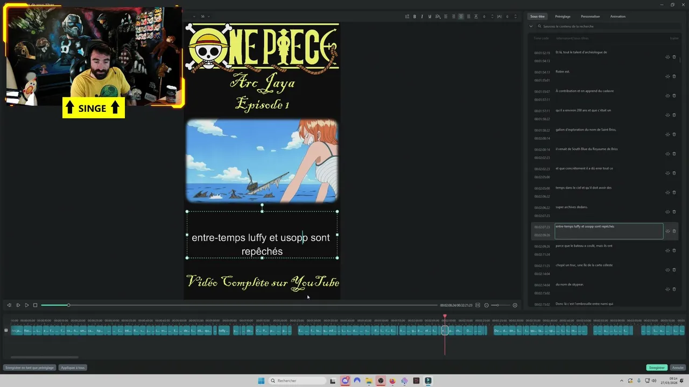Image resolution: width=689 pixels, height=387 pixels.
Task: Select subtitle 'chopé un truc, une île de la carte céleste'
Action: (584, 265)
